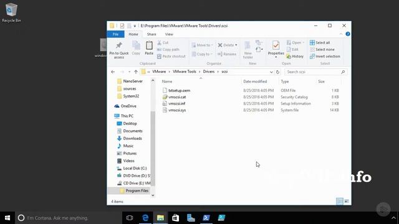Click Select all
The width and height of the screenshot is (399, 224).
pos(320,43)
